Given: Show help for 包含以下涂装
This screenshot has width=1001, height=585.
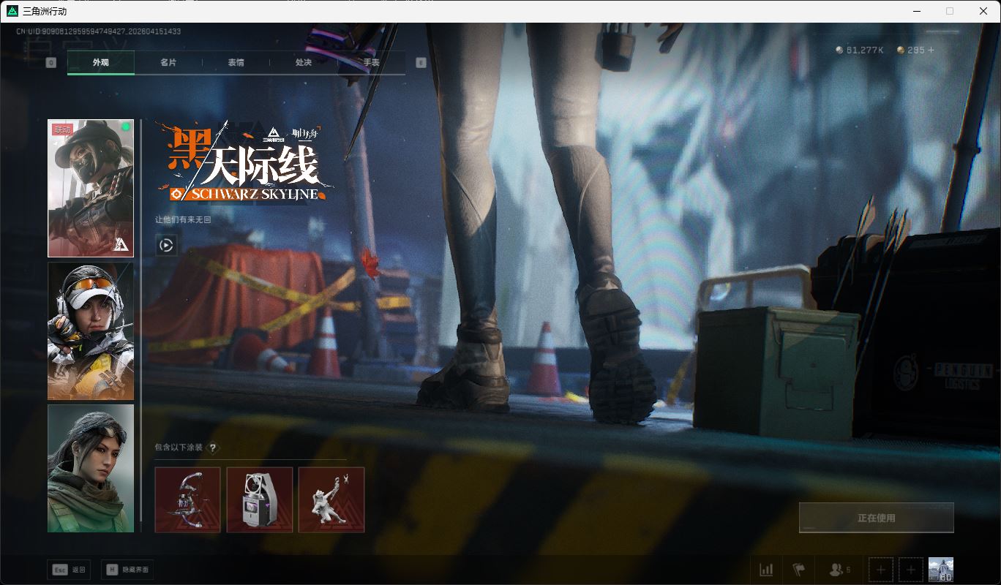Looking at the screenshot, I should click(x=213, y=448).
